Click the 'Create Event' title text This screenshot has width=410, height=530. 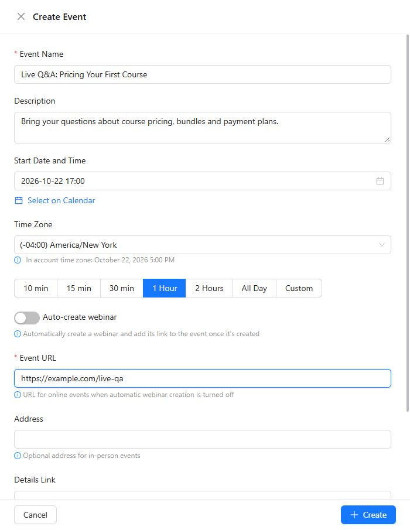coord(60,17)
